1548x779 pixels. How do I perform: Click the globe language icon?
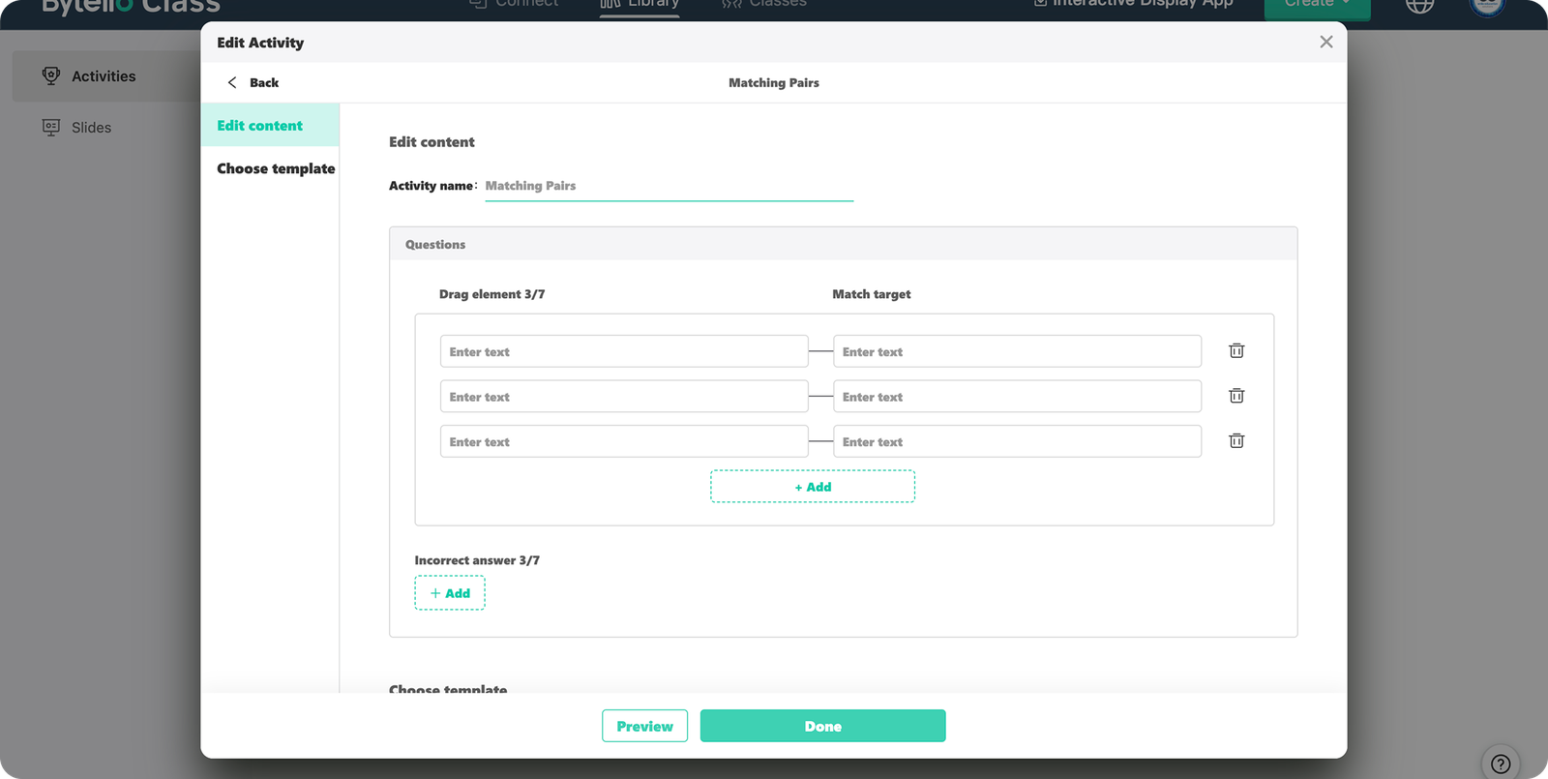click(x=1419, y=6)
